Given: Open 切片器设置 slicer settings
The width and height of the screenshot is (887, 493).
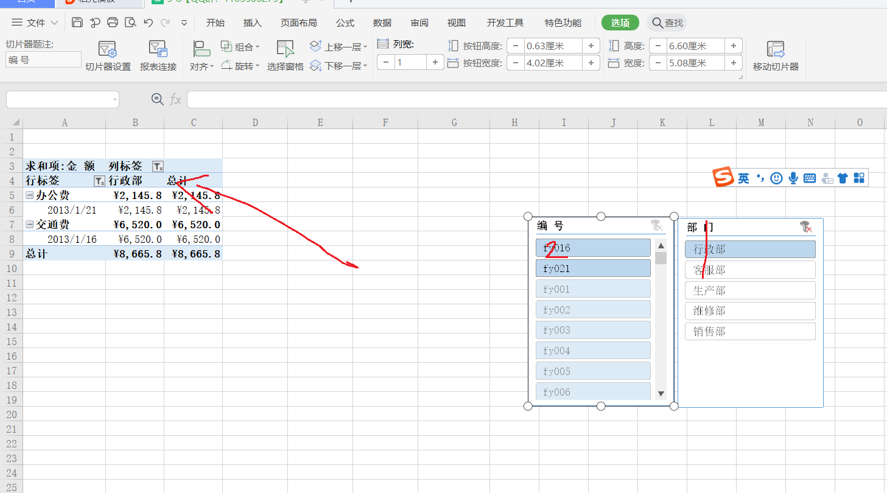Looking at the screenshot, I should click(x=108, y=56).
